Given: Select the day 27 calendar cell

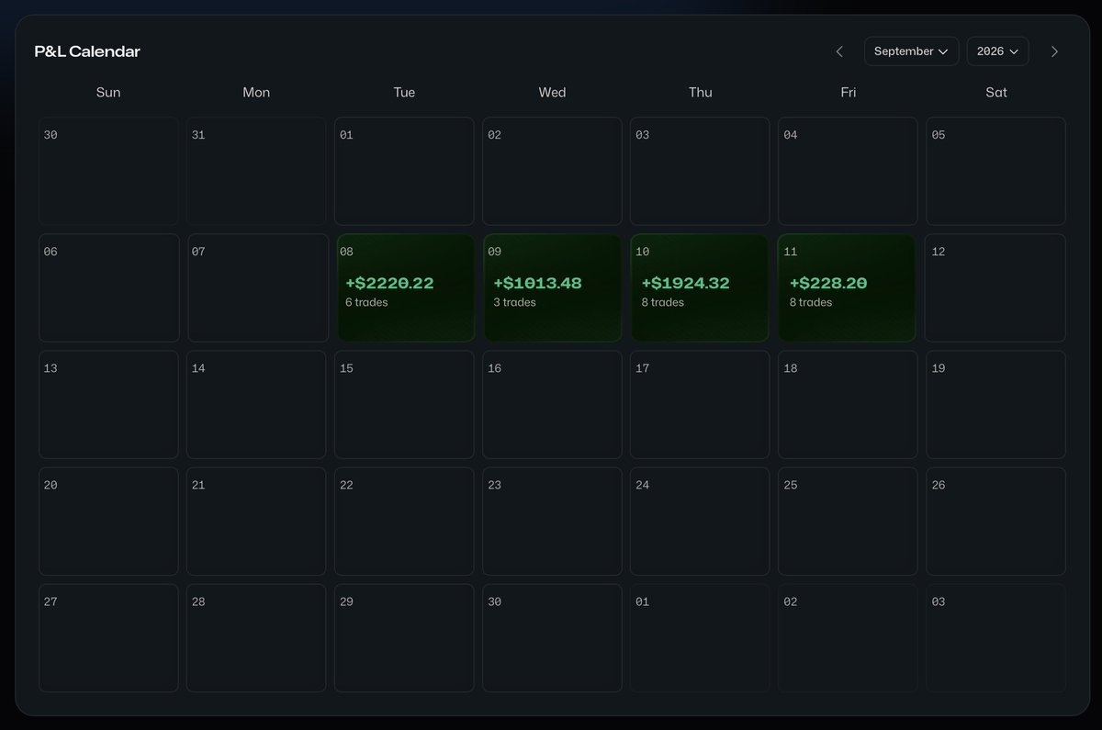Looking at the screenshot, I should point(108,638).
